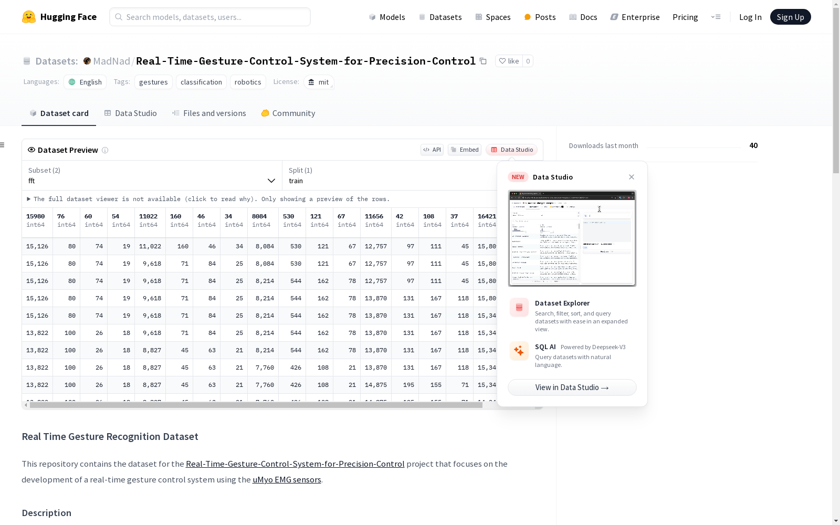Click the Datasets: breadcrumb label
Viewport: 840px width, 525px height.
pyautogui.click(x=57, y=61)
